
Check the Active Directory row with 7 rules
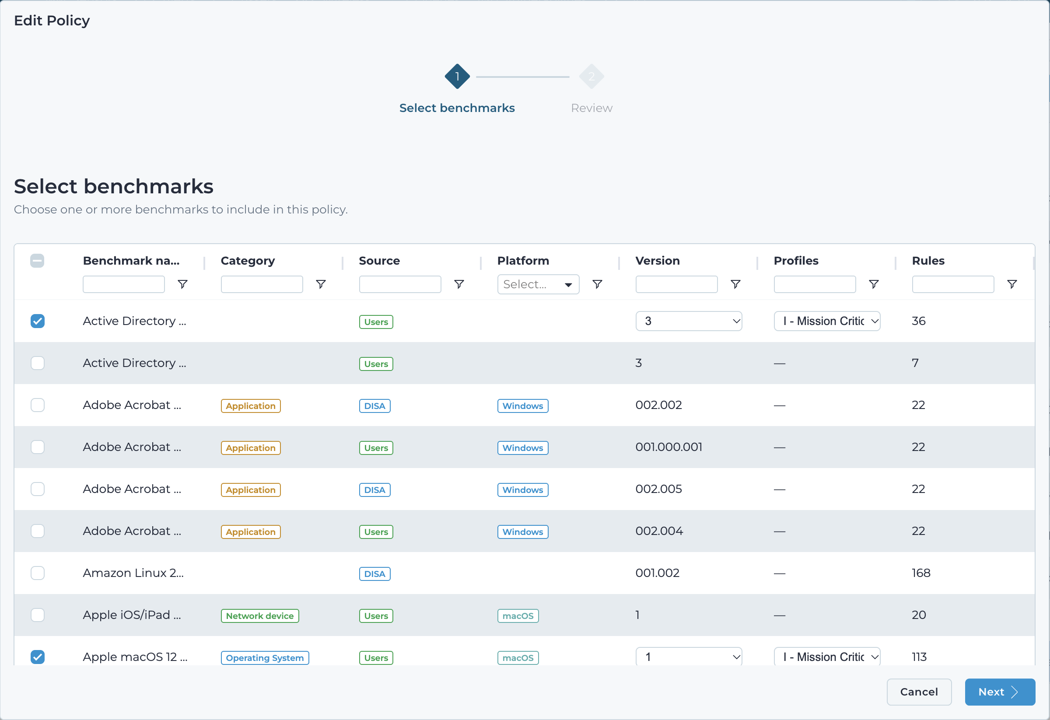click(38, 363)
